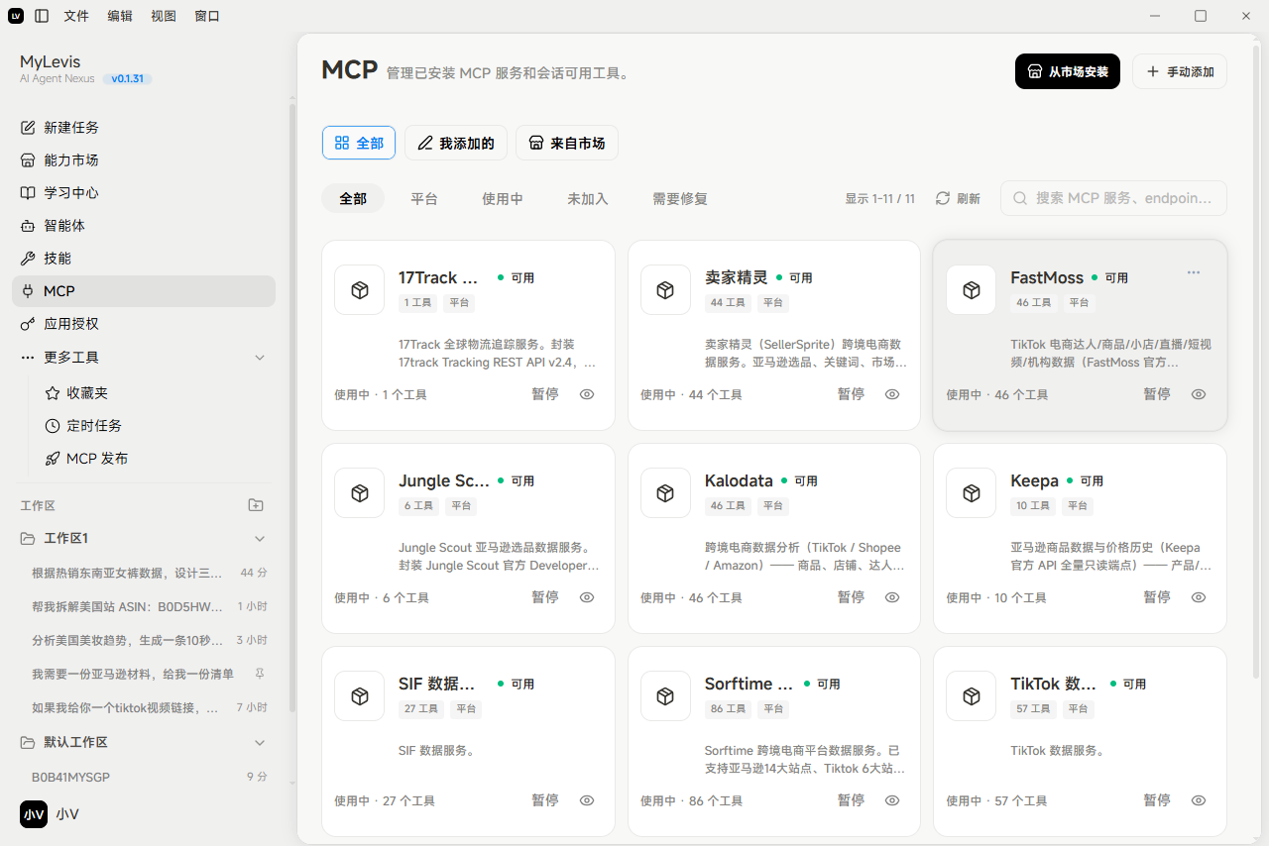Screen dimensions: 1269x846
Task: Toggle eye visibility on SIF 数据 card
Action: tap(587, 800)
